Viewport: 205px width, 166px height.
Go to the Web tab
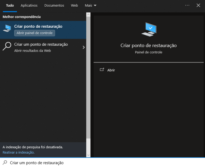coord(74,5)
